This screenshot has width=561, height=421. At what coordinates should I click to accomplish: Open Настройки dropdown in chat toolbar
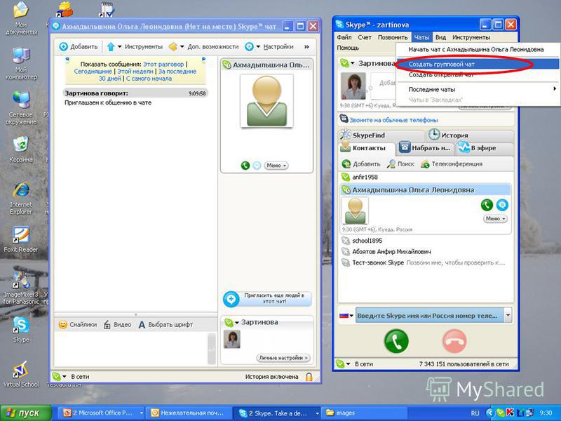(x=269, y=47)
